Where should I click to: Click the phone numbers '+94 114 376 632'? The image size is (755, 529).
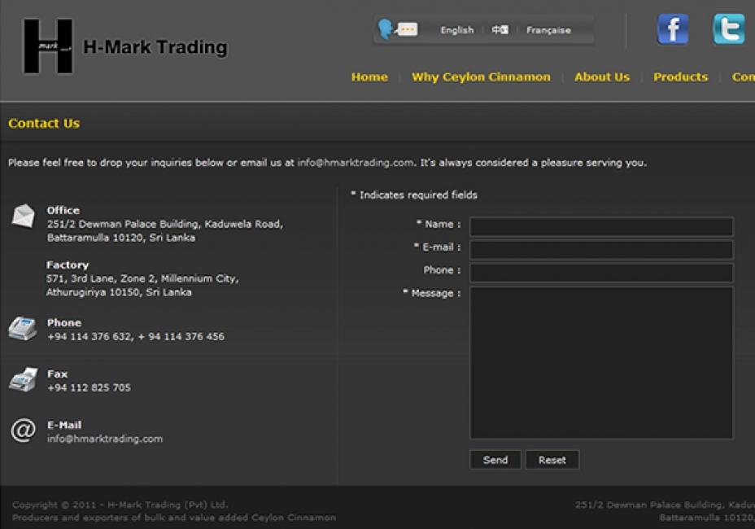(135, 336)
